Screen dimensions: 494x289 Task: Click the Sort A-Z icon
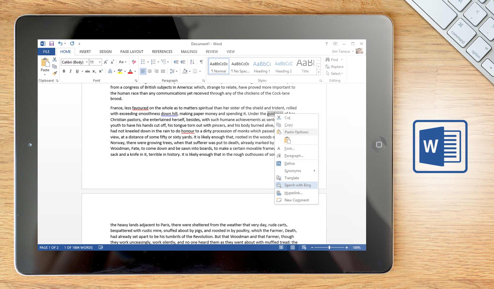tap(192, 62)
